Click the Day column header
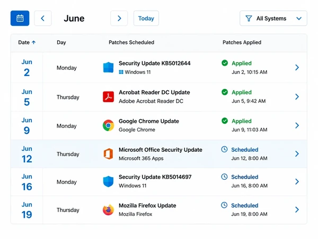318x239 pixels. 61,42
